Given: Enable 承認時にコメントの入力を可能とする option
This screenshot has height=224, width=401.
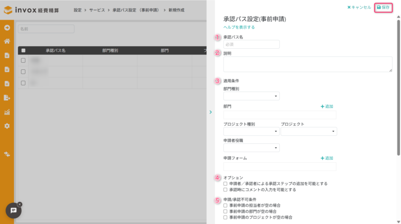Looking at the screenshot, I should pyautogui.click(x=225, y=190).
